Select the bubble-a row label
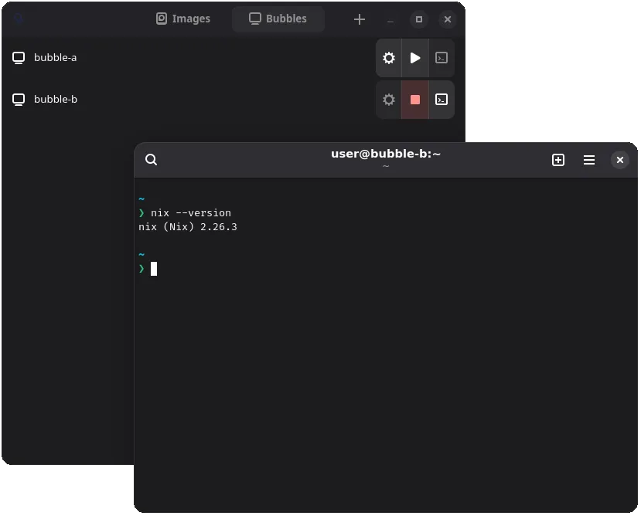The width and height of the screenshot is (641, 516). pyautogui.click(x=55, y=58)
